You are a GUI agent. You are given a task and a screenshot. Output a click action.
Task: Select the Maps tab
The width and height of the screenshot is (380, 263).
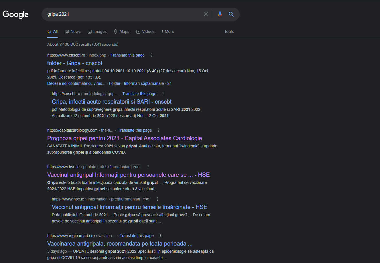[121, 32]
